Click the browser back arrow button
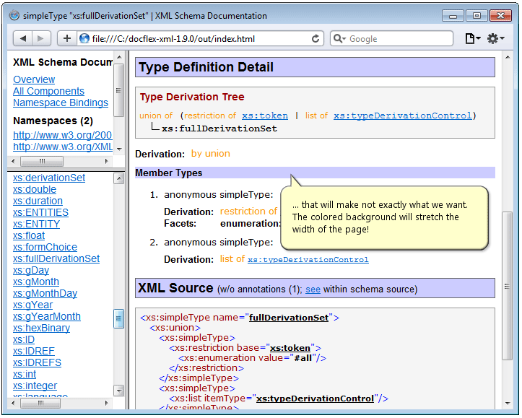 click(x=23, y=39)
